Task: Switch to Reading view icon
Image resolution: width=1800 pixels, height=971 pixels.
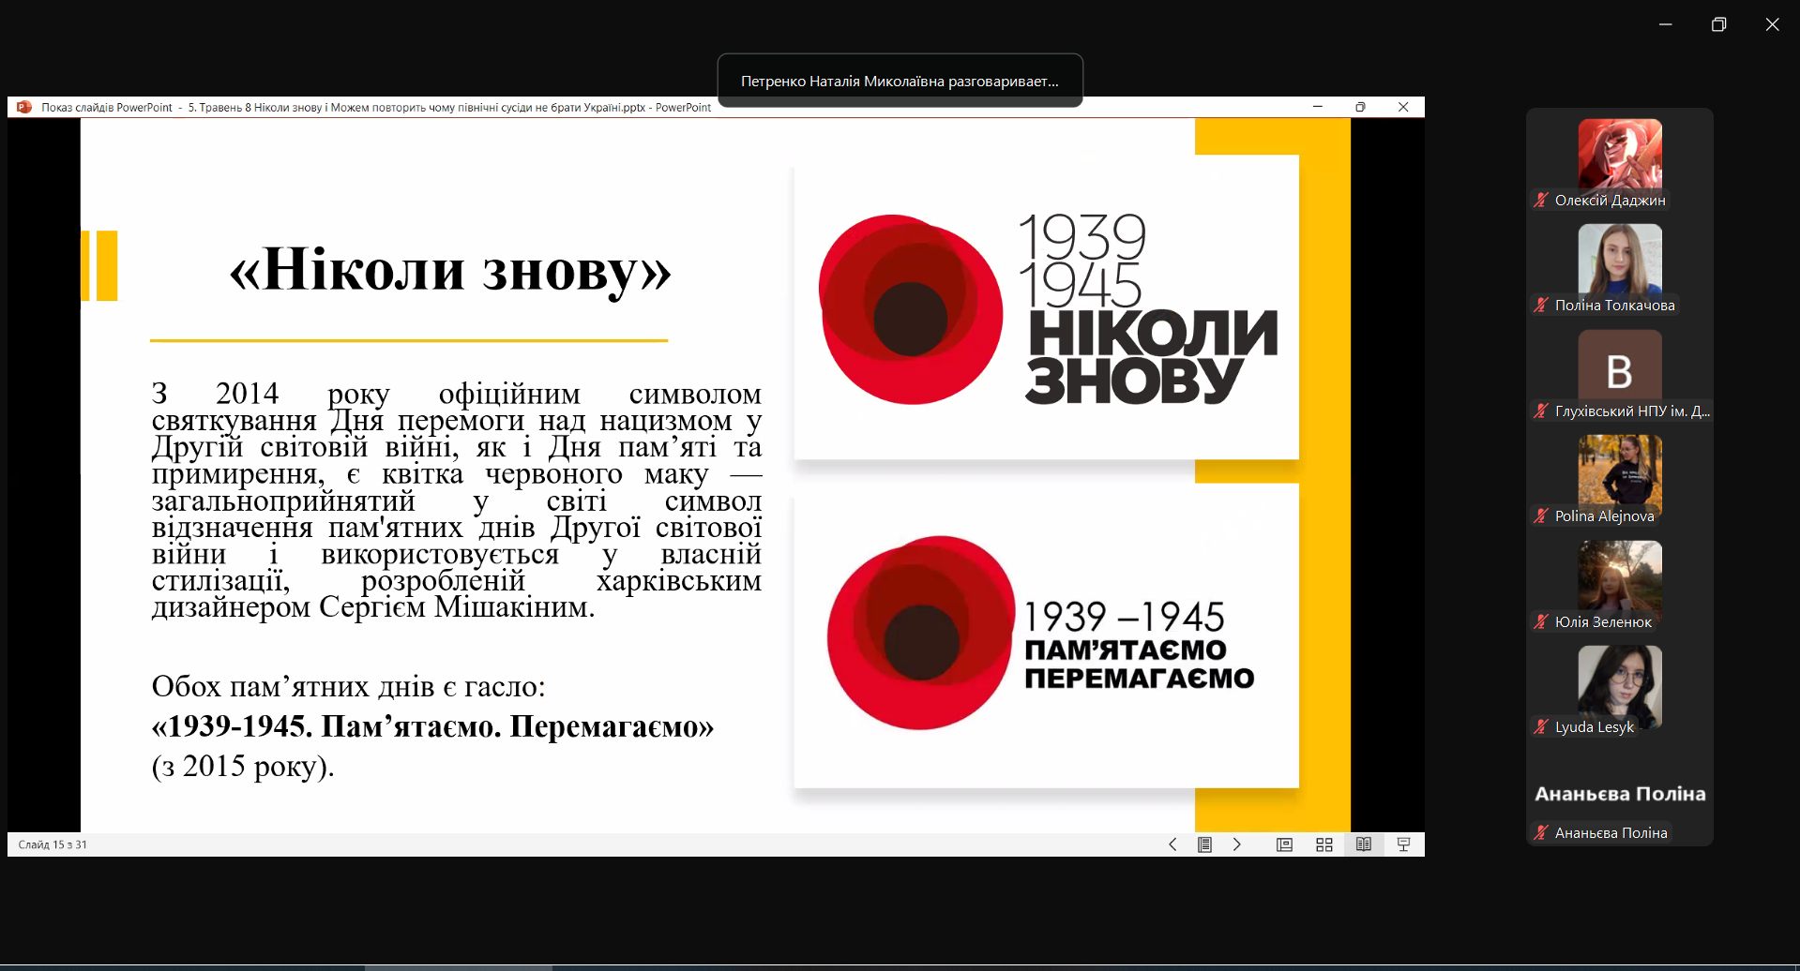Action: pyautogui.click(x=1364, y=844)
